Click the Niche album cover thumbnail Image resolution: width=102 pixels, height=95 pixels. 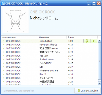[x=16, y=20]
